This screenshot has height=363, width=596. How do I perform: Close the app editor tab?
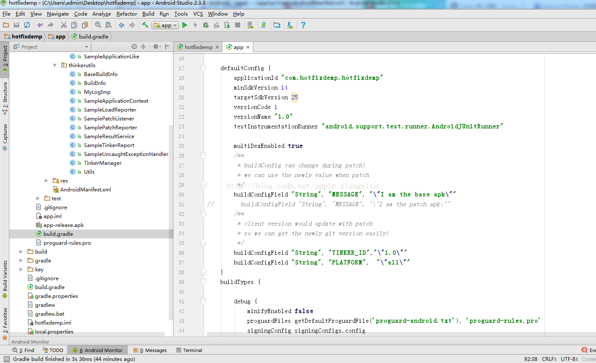248,47
